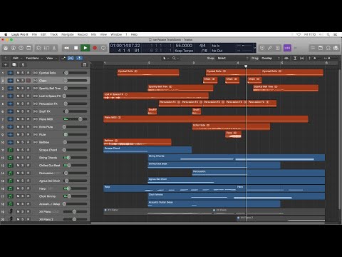Solo the Sparkly Bell Tree track
The image size is (342, 257).
click(23, 89)
